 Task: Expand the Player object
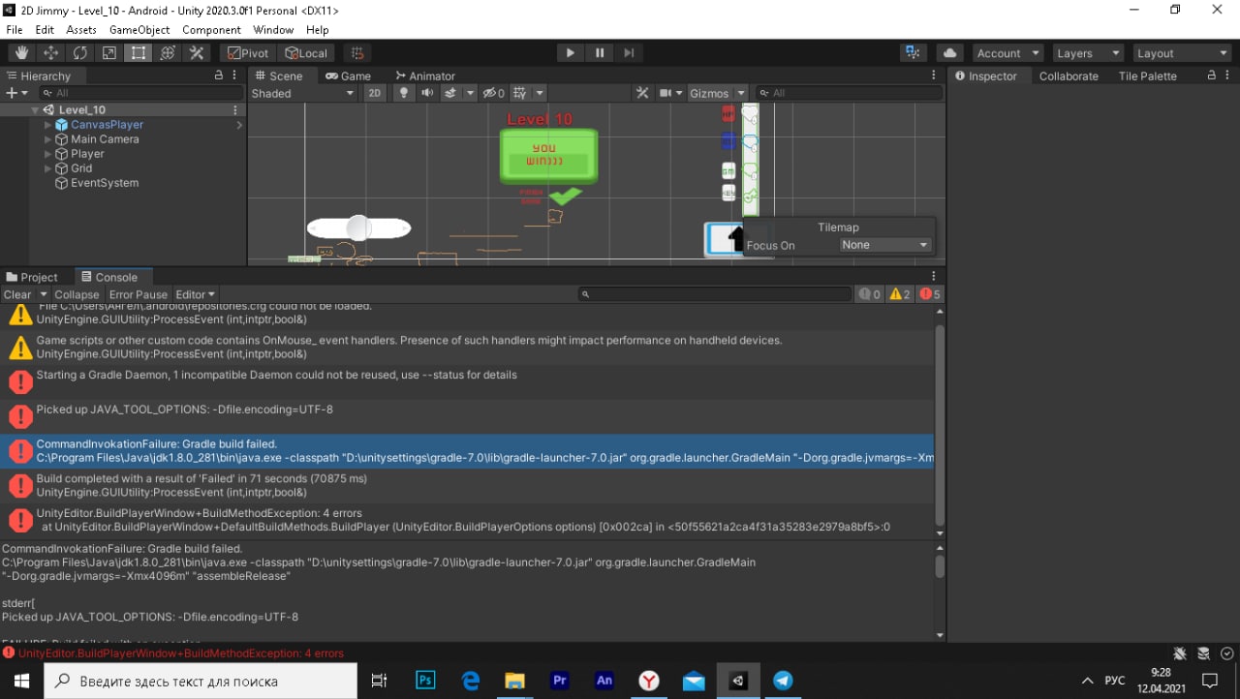tap(48, 154)
